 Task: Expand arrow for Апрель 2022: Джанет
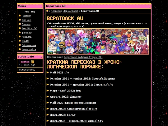pos(48,97)
